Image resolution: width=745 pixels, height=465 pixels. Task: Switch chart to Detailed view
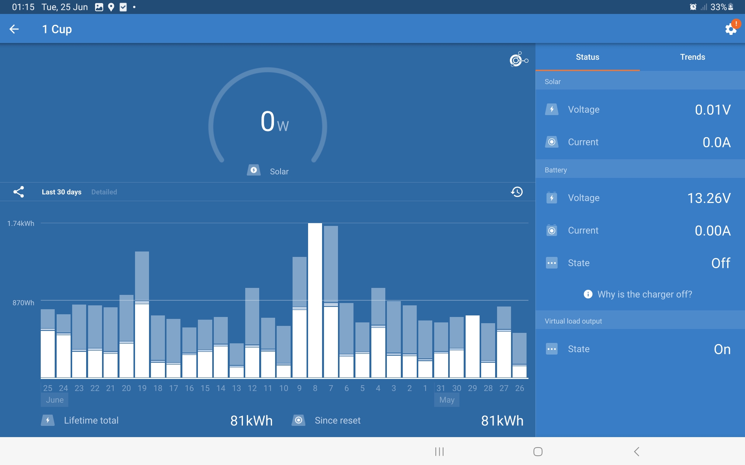click(x=104, y=192)
